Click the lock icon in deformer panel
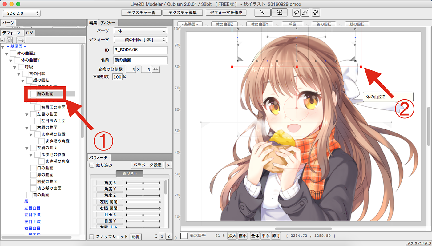This screenshot has width=432, height=246. (x=10, y=40)
